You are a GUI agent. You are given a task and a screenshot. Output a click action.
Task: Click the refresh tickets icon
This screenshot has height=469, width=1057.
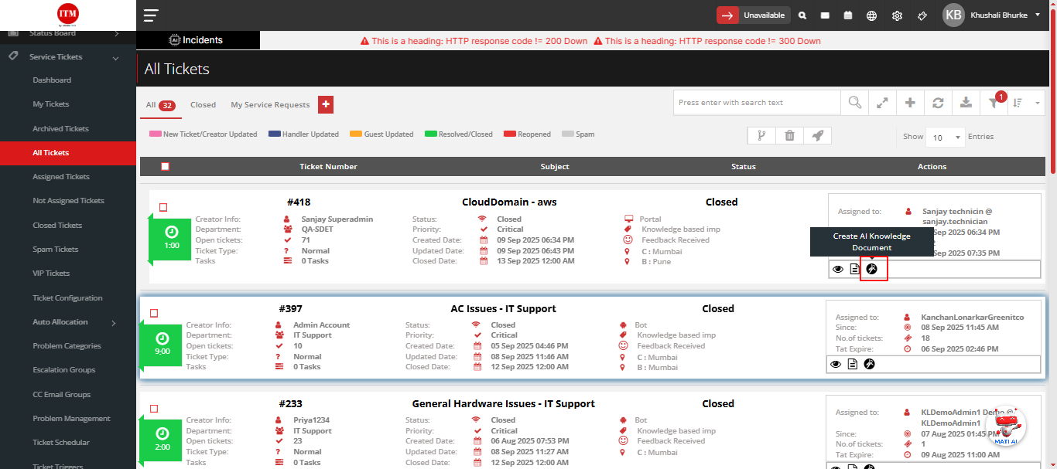tap(938, 103)
